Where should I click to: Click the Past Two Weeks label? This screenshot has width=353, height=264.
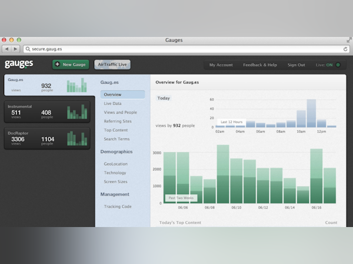[181, 198]
